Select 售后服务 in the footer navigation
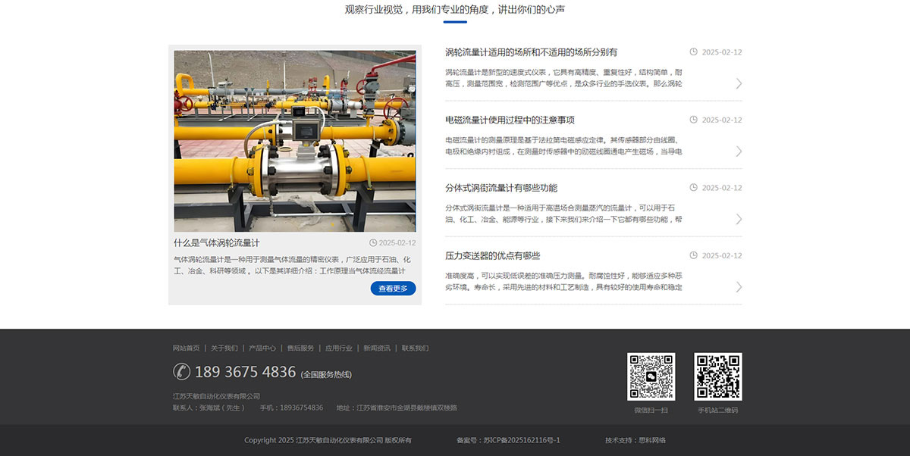 [300, 348]
